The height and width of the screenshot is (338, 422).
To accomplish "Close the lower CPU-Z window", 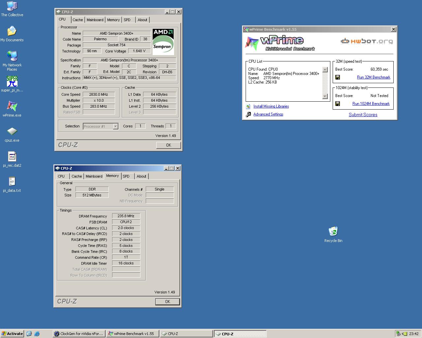I will [178, 168].
